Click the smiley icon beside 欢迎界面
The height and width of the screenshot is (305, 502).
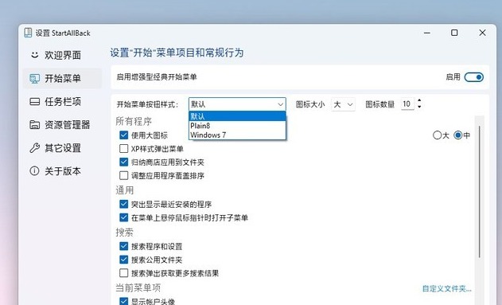(x=34, y=55)
